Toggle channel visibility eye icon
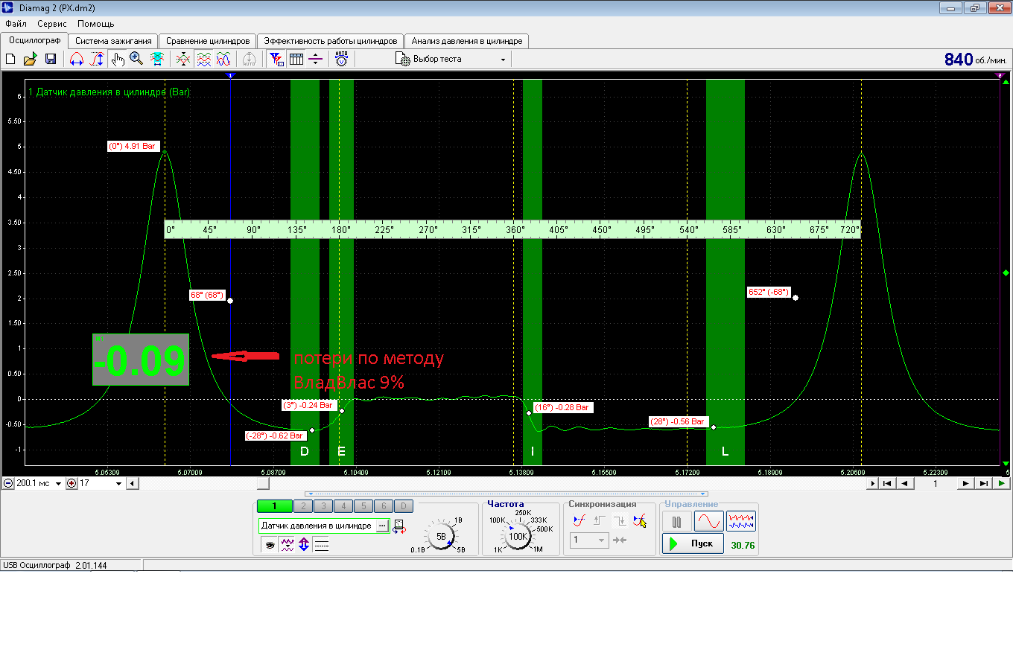The height and width of the screenshot is (670, 1013). point(270,545)
